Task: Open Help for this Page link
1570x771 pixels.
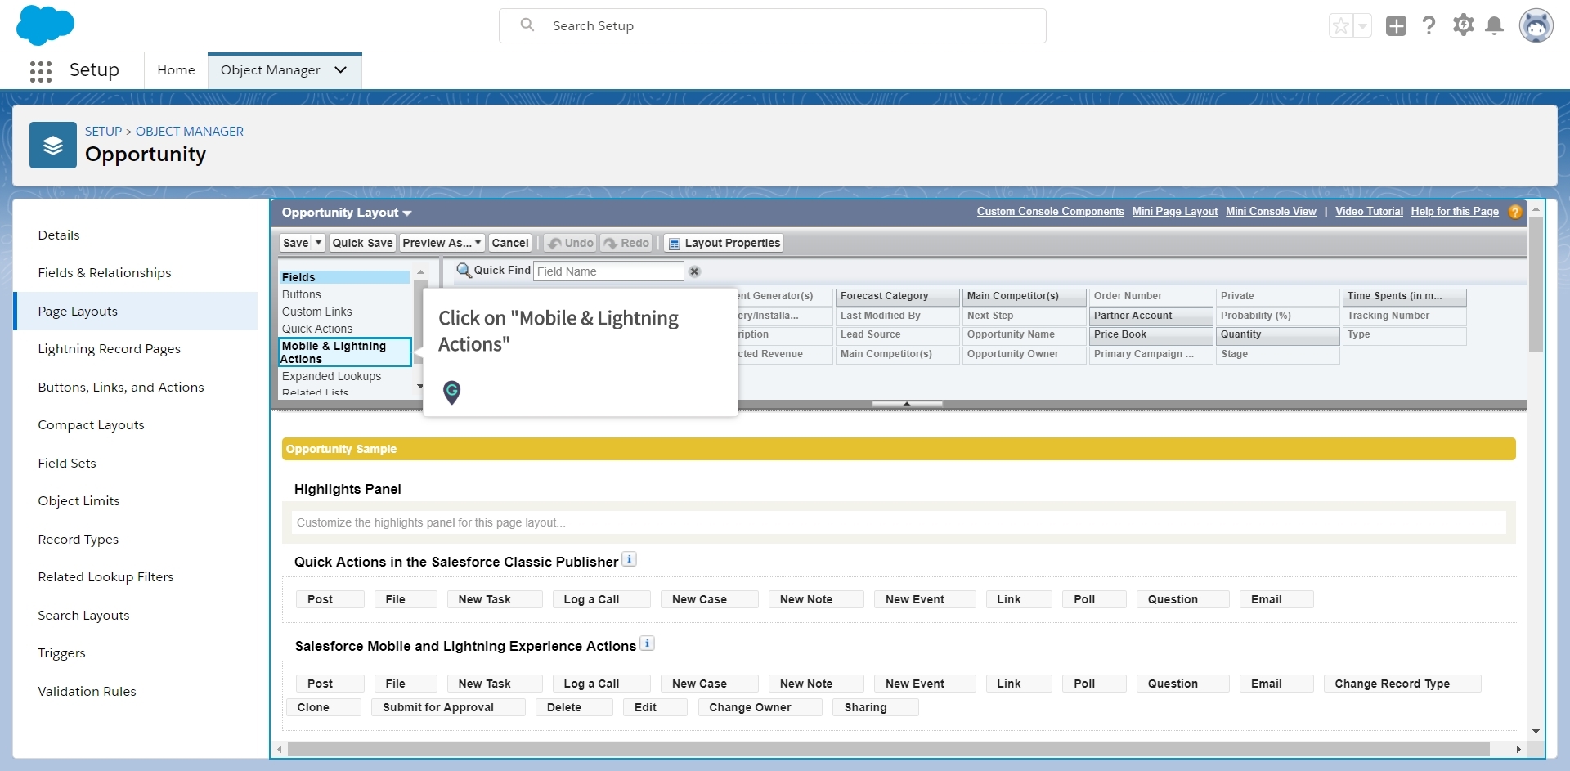Action: point(1455,212)
